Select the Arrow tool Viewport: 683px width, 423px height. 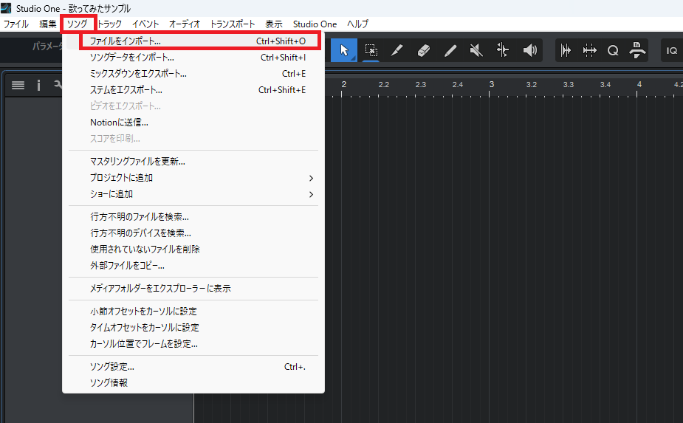click(343, 50)
